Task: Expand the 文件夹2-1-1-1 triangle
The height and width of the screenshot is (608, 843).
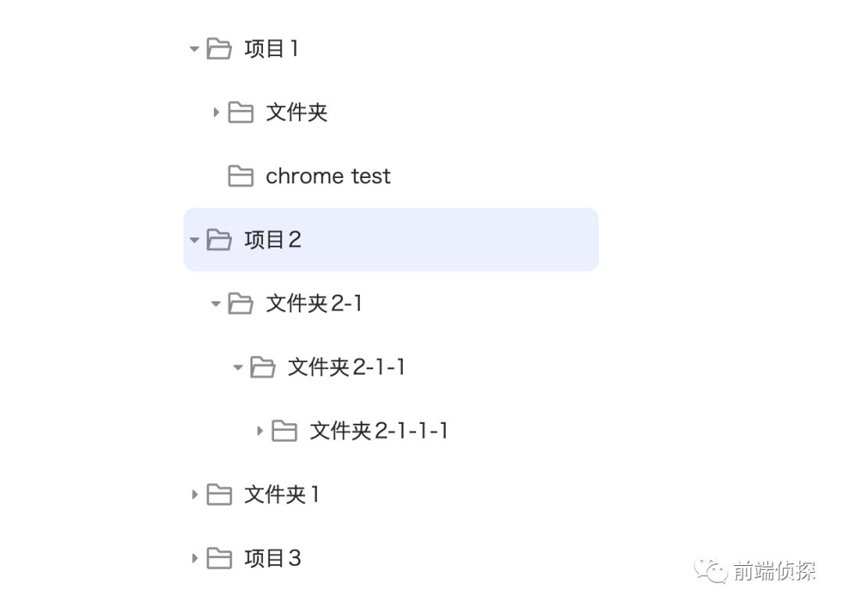Action: (x=260, y=431)
